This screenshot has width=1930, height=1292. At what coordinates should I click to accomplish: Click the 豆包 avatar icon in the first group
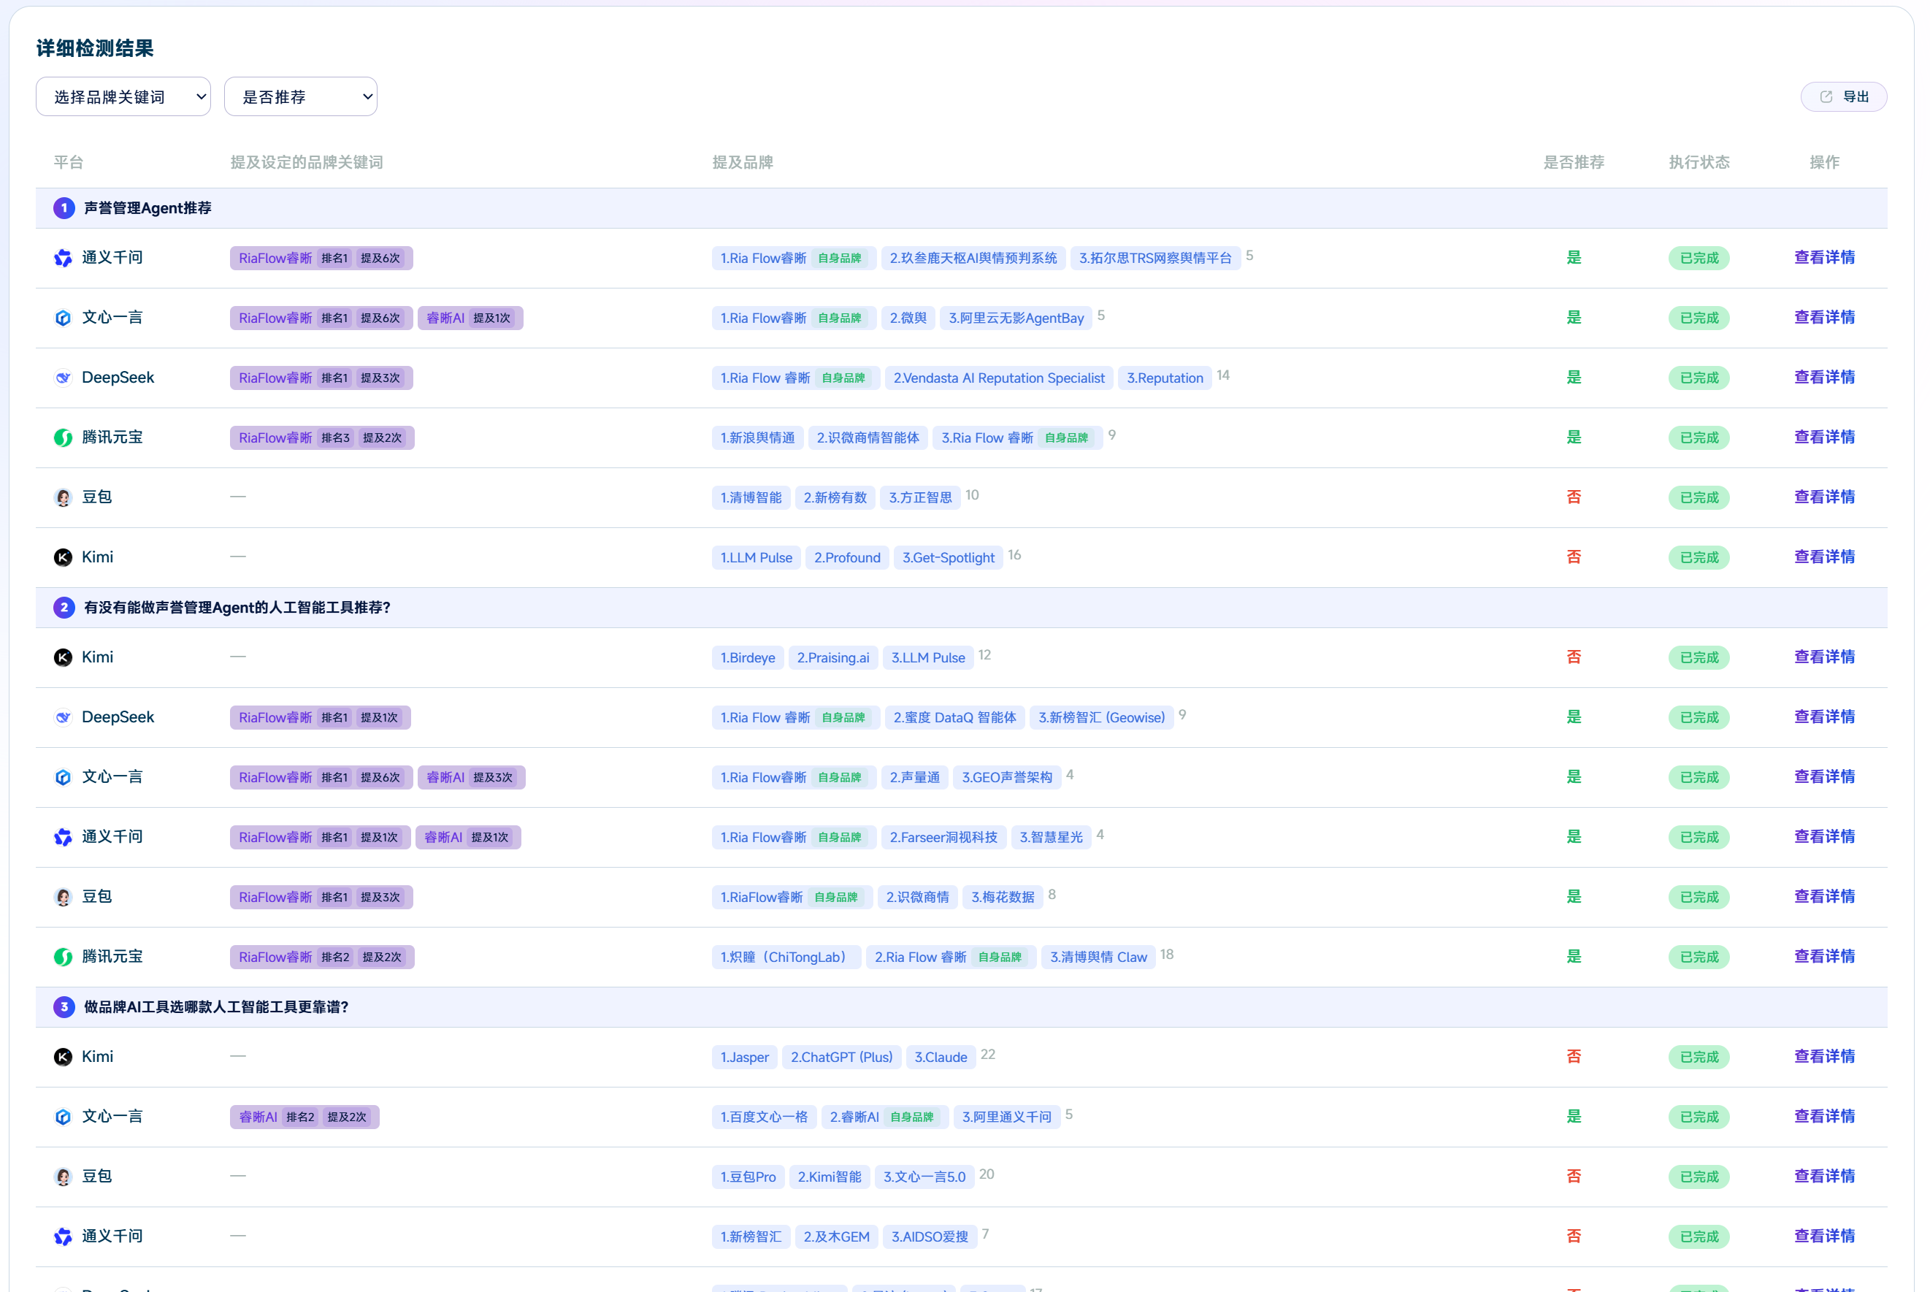(63, 497)
